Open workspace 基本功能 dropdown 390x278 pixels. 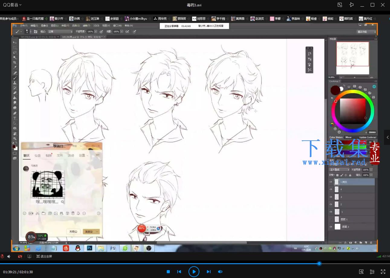(366, 32)
